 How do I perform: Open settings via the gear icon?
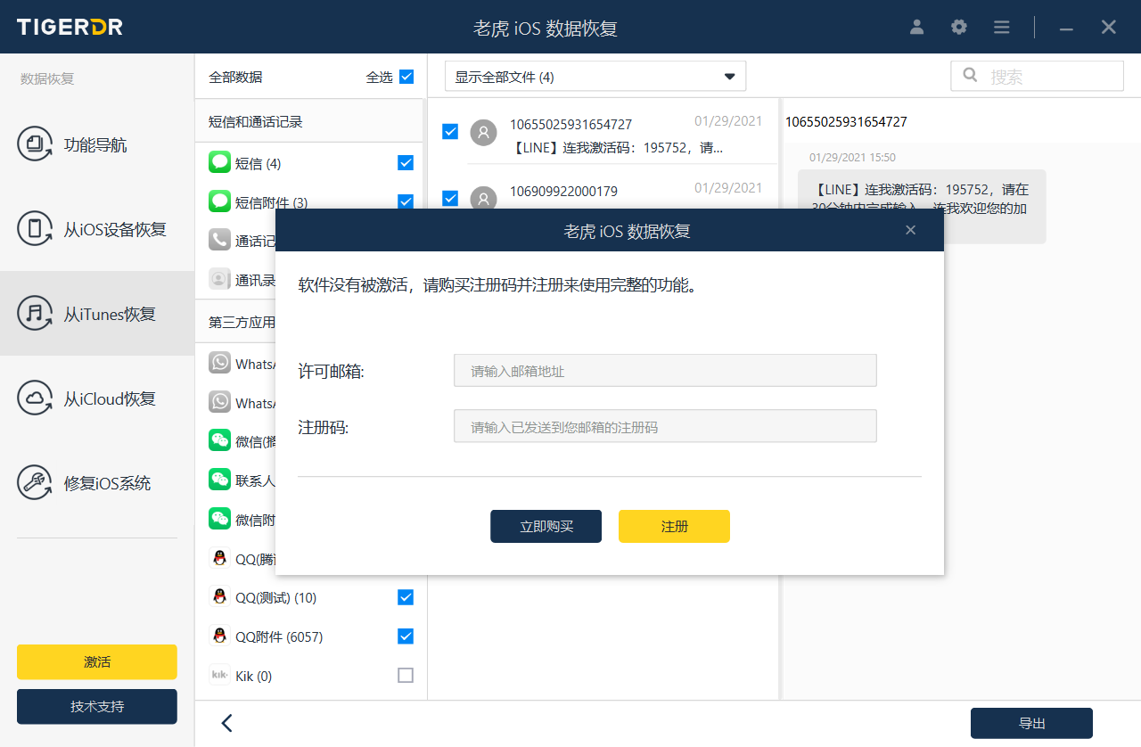pyautogui.click(x=959, y=27)
